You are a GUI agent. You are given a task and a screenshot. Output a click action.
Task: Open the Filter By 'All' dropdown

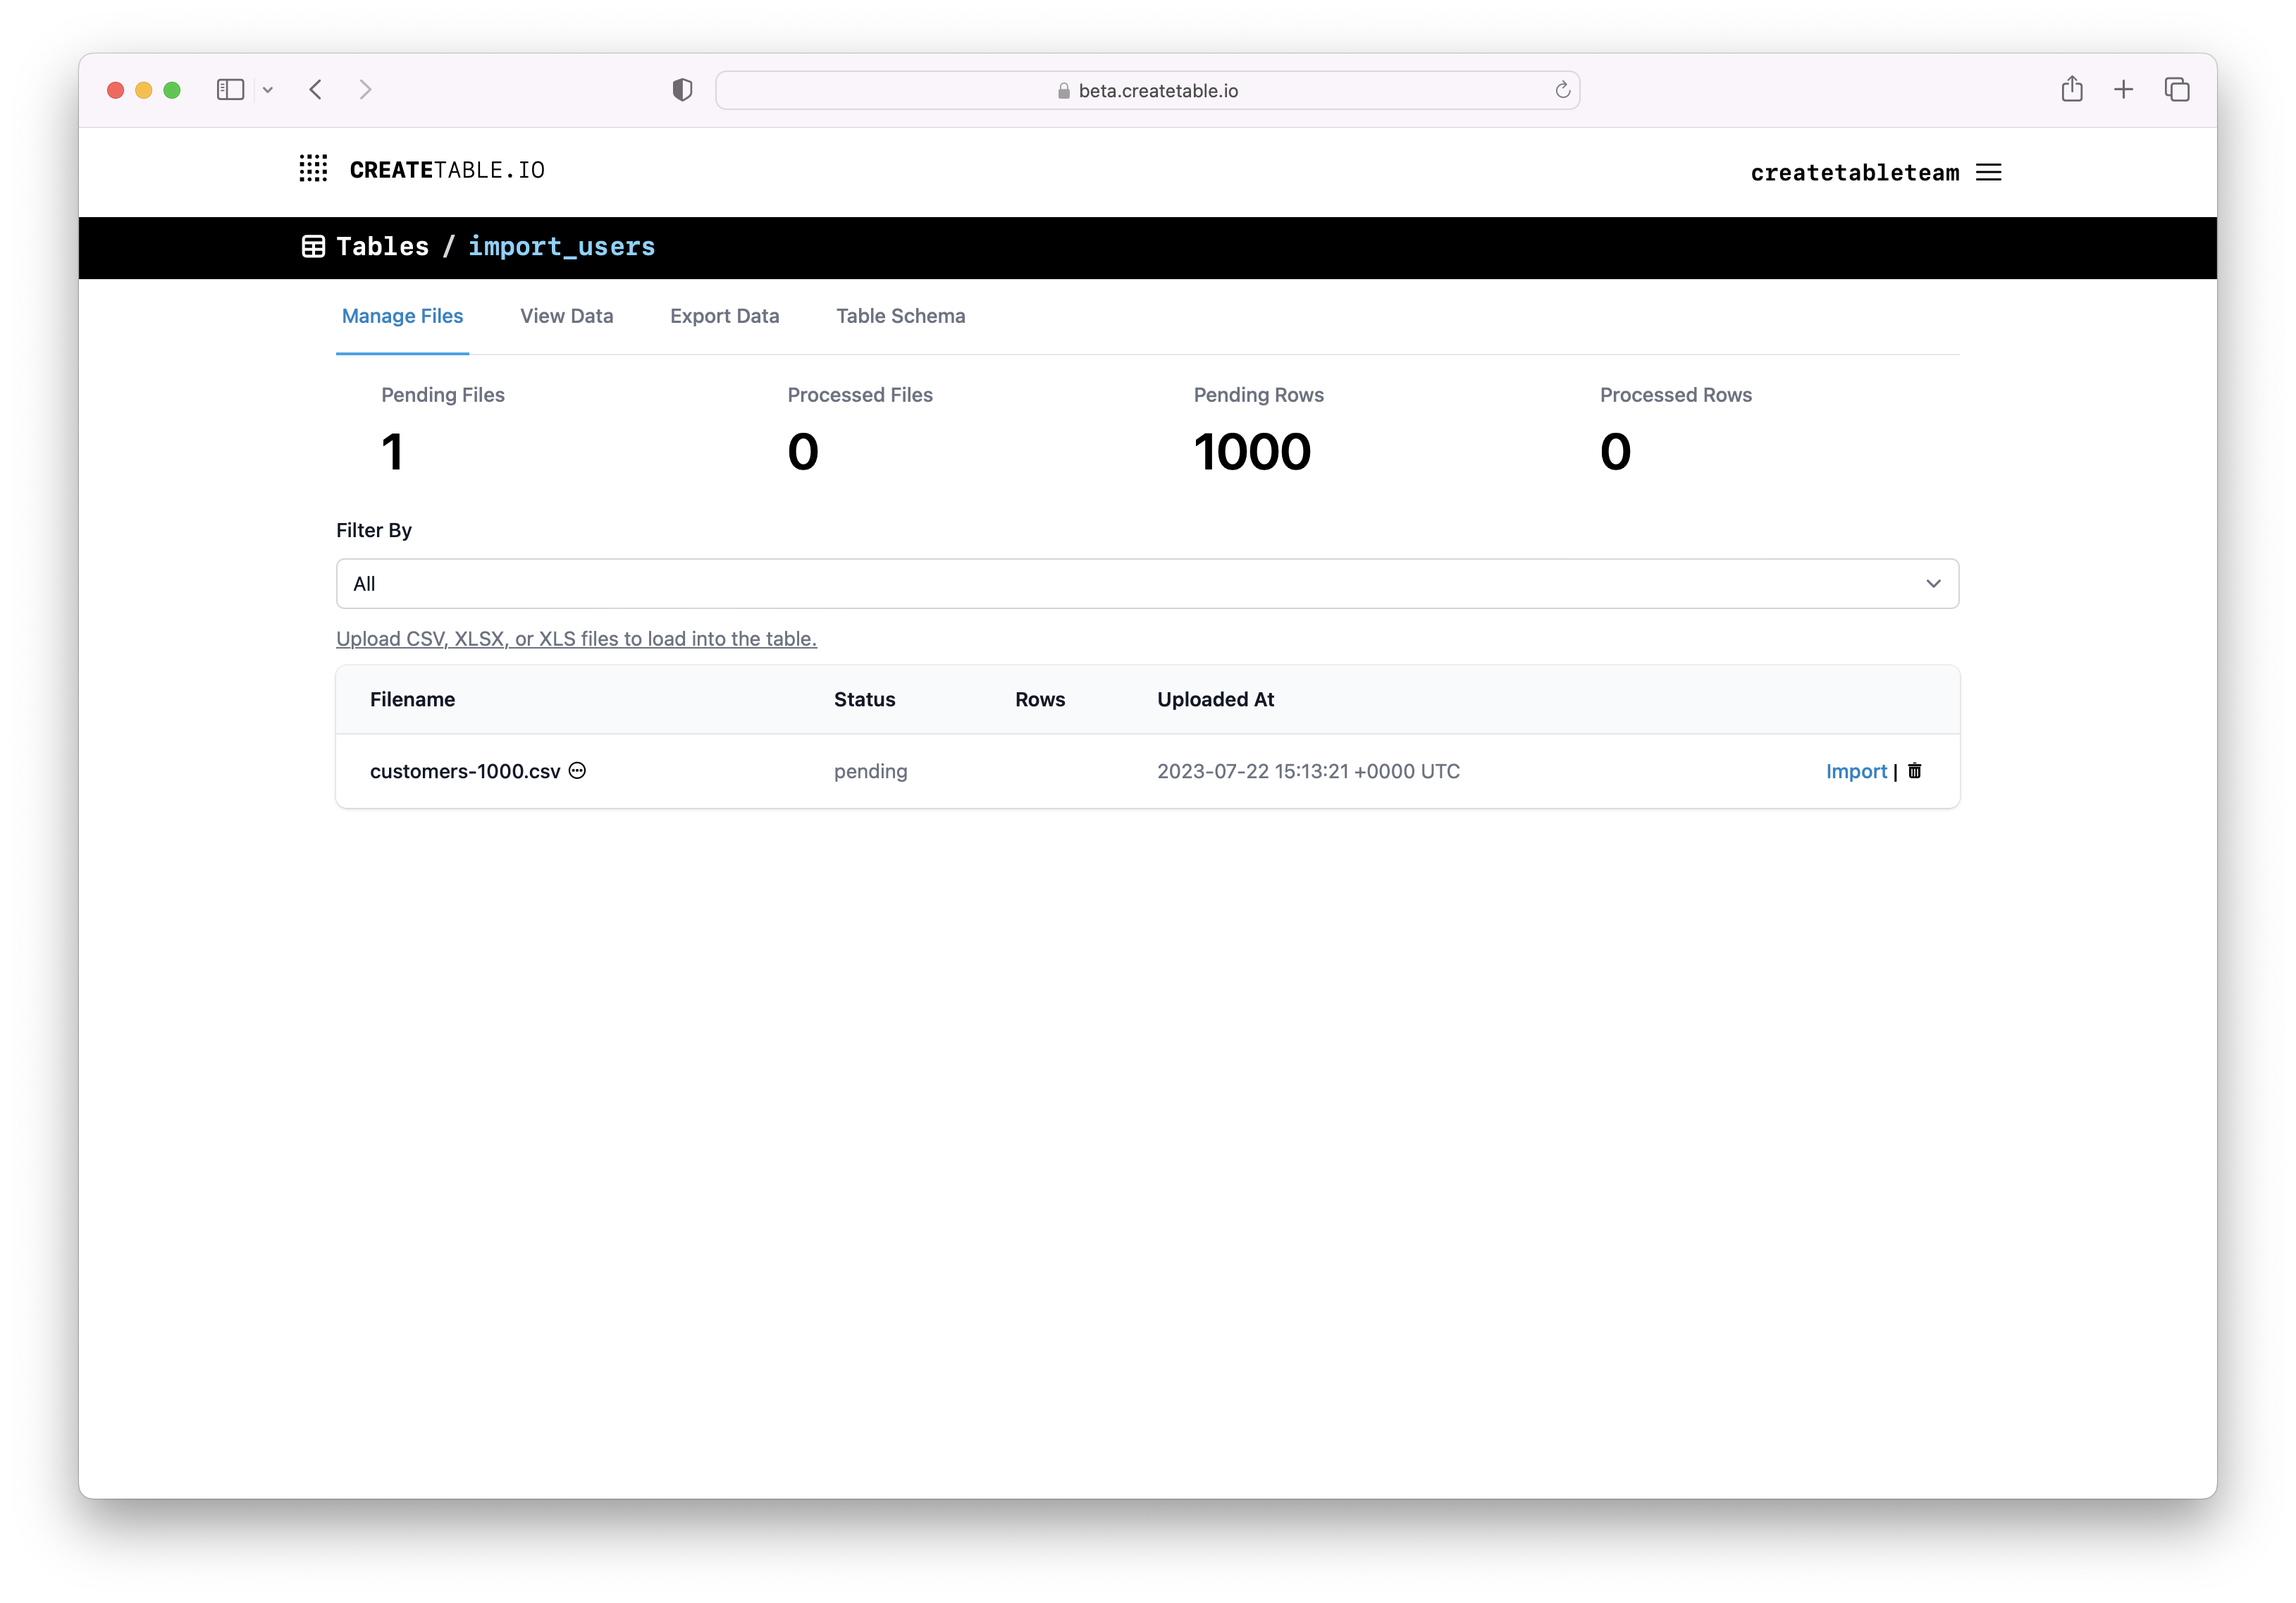click(1147, 583)
